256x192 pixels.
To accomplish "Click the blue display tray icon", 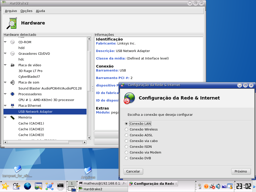I will tap(224, 186).
